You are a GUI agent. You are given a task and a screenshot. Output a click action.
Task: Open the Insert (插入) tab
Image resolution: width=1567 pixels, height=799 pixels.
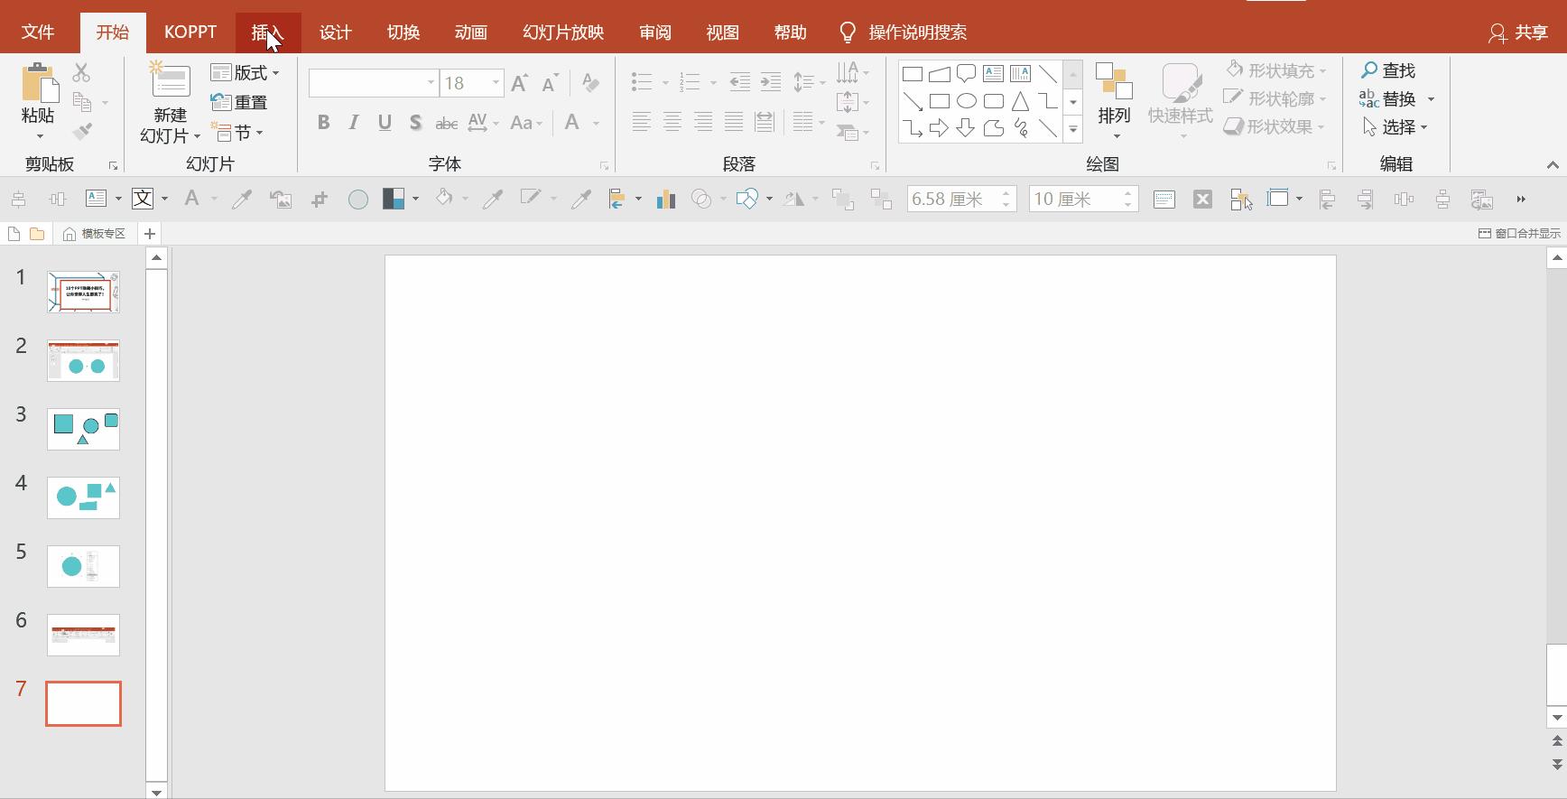[x=267, y=33]
